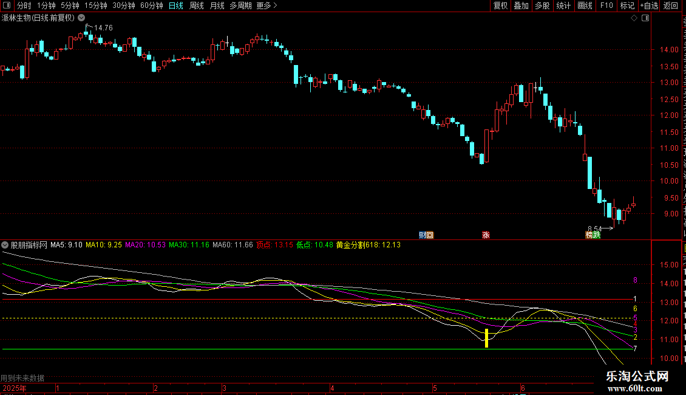The image size is (686, 395).
Task: Open dropdown next to 派林生物 title
Action: (x=81, y=18)
